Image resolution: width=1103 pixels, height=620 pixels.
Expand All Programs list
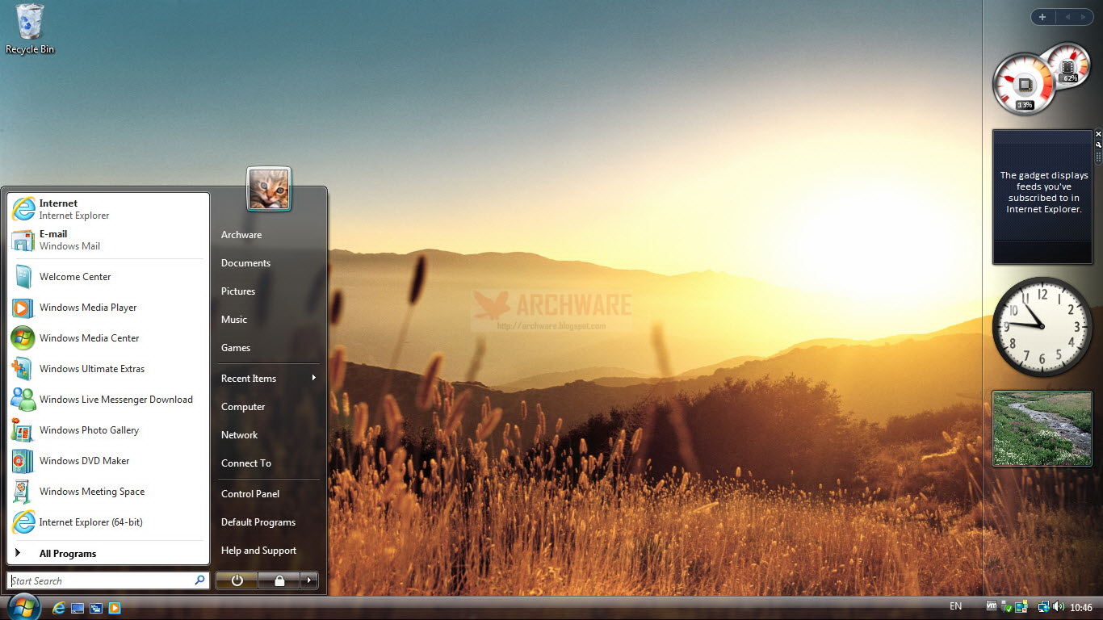(x=108, y=554)
